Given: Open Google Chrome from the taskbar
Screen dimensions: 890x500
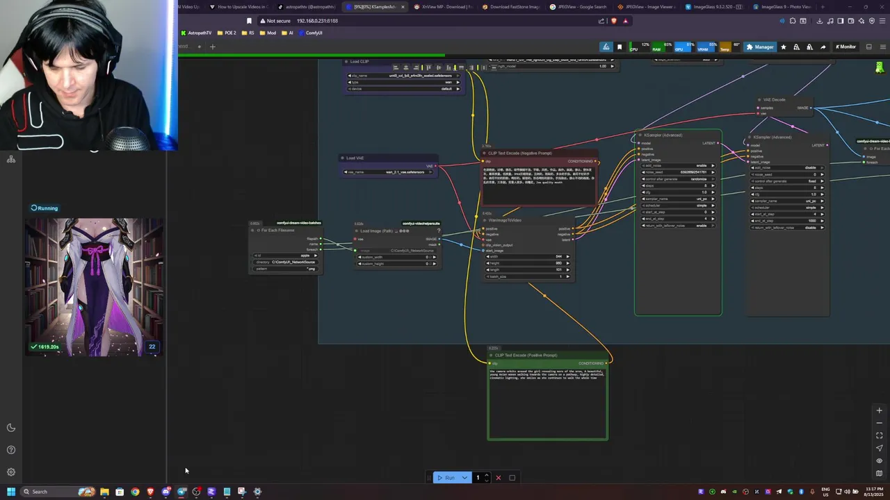Looking at the screenshot, I should (x=135, y=492).
